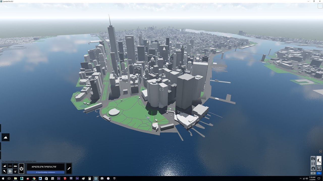Toggle the OpenStreetMap power button
Image resolution: width=323 pixels, height=181 pixels.
(x=21, y=168)
